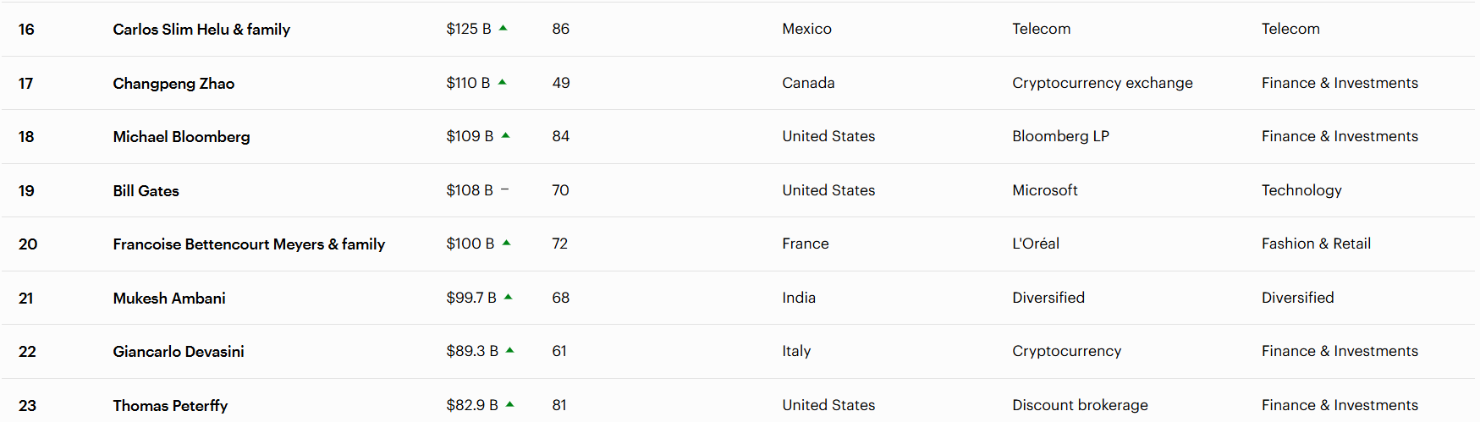The image size is (1480, 422).
Task: Click the green arrow beside $109 B
Action: 505,135
